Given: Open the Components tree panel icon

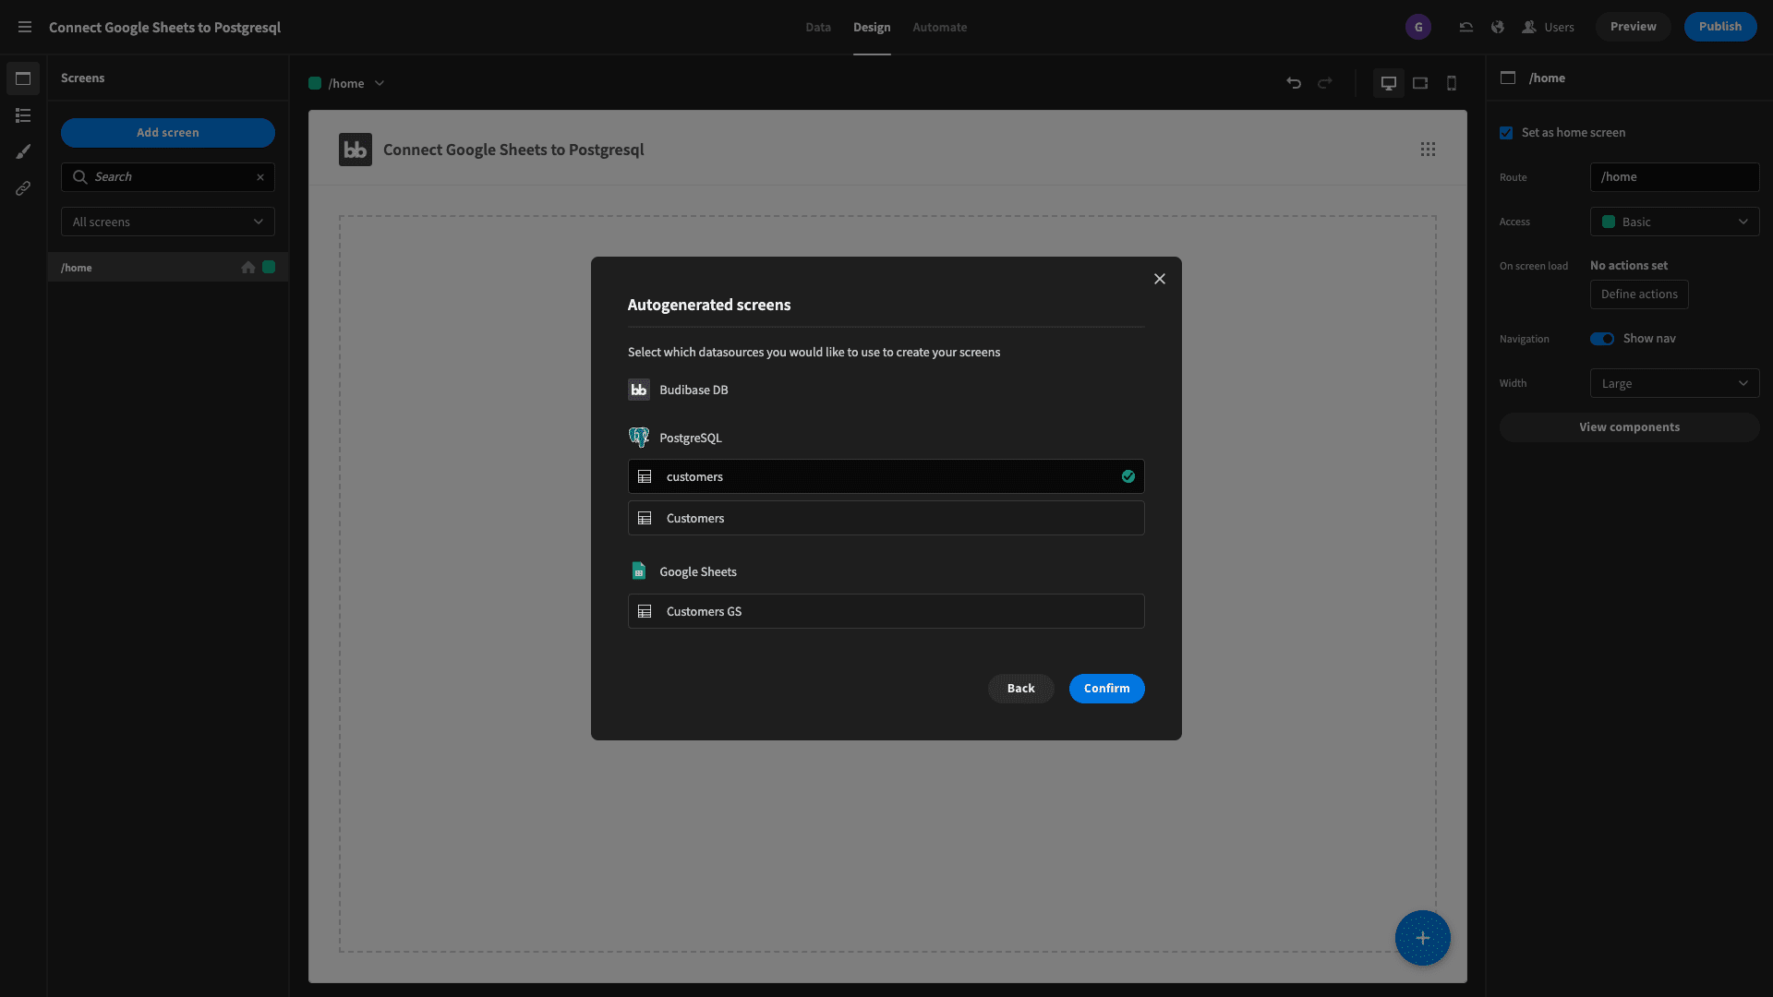Looking at the screenshot, I should click(23, 115).
